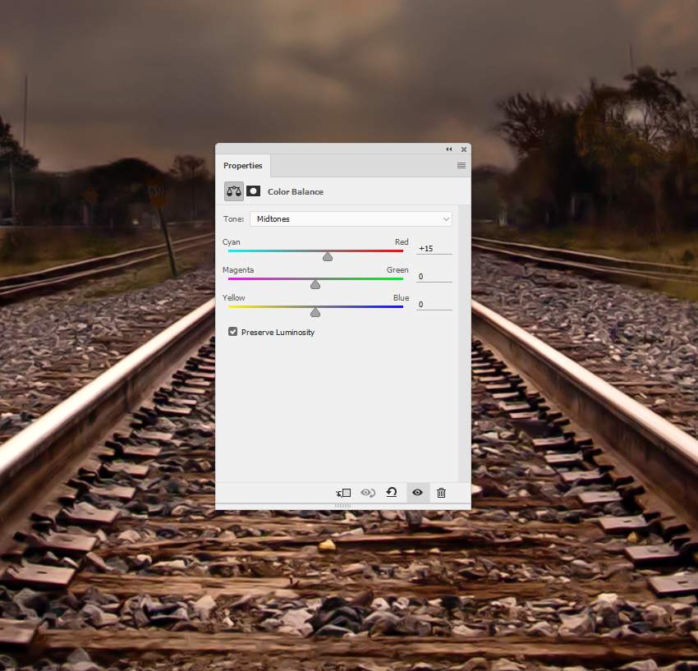Click the Cyan/Red value field showing +15
Image resolution: width=698 pixels, height=671 pixels.
click(434, 248)
